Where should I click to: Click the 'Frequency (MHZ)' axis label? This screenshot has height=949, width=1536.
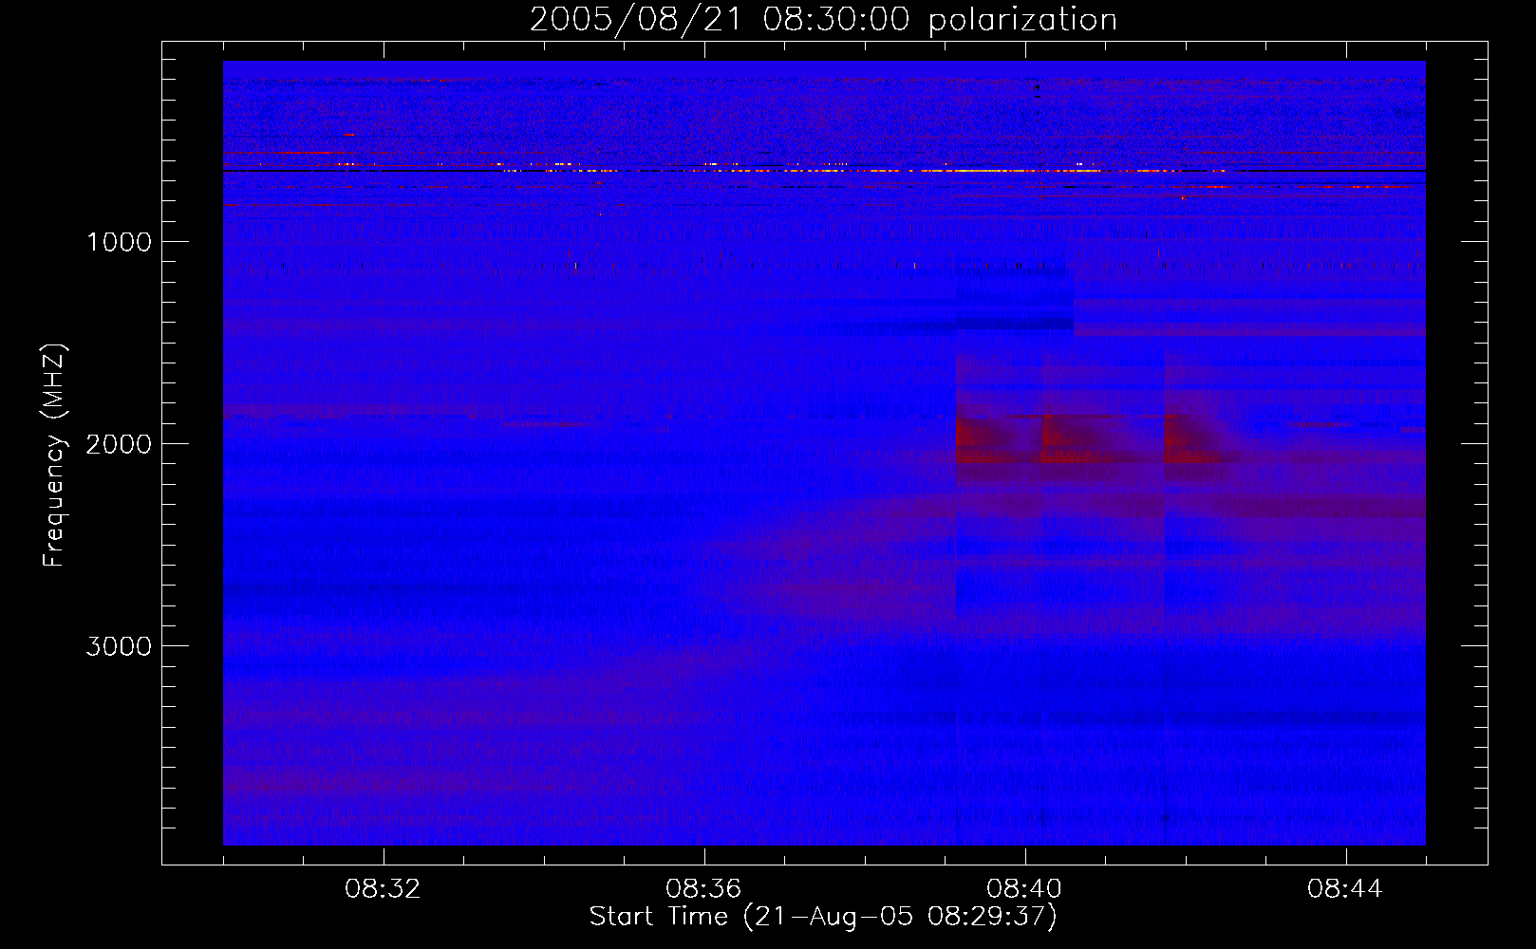[53, 456]
